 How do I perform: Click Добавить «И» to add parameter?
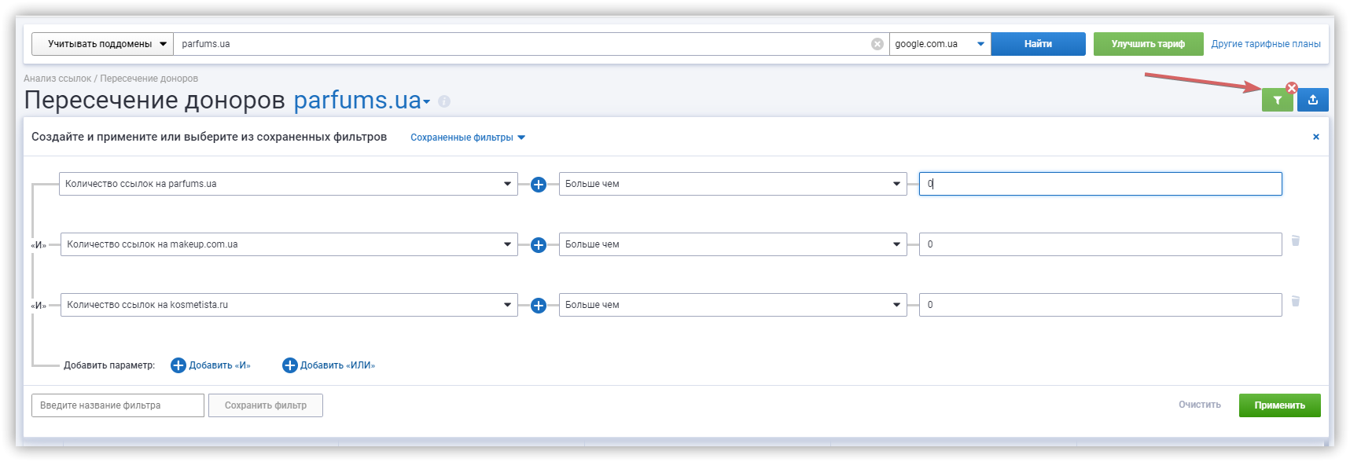pyautogui.click(x=211, y=365)
